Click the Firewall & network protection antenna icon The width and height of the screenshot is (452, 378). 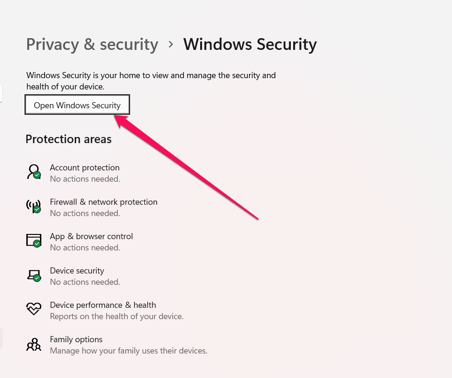[x=34, y=206]
